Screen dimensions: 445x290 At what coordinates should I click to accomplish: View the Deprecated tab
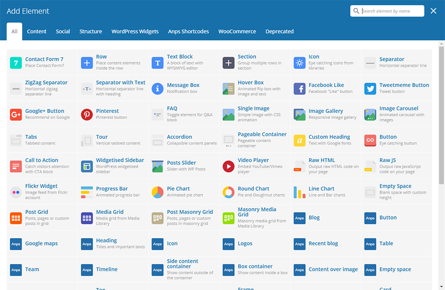click(x=280, y=31)
